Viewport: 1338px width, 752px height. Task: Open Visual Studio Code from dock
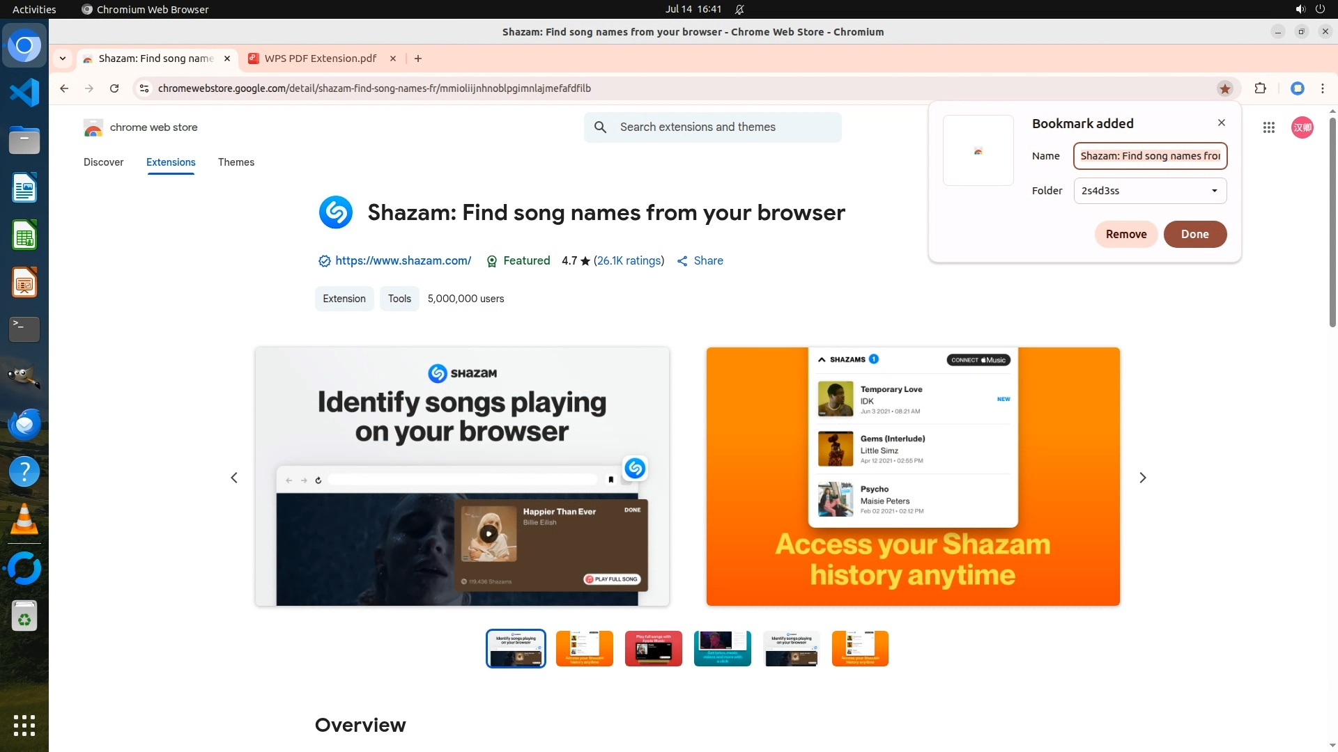(24, 93)
